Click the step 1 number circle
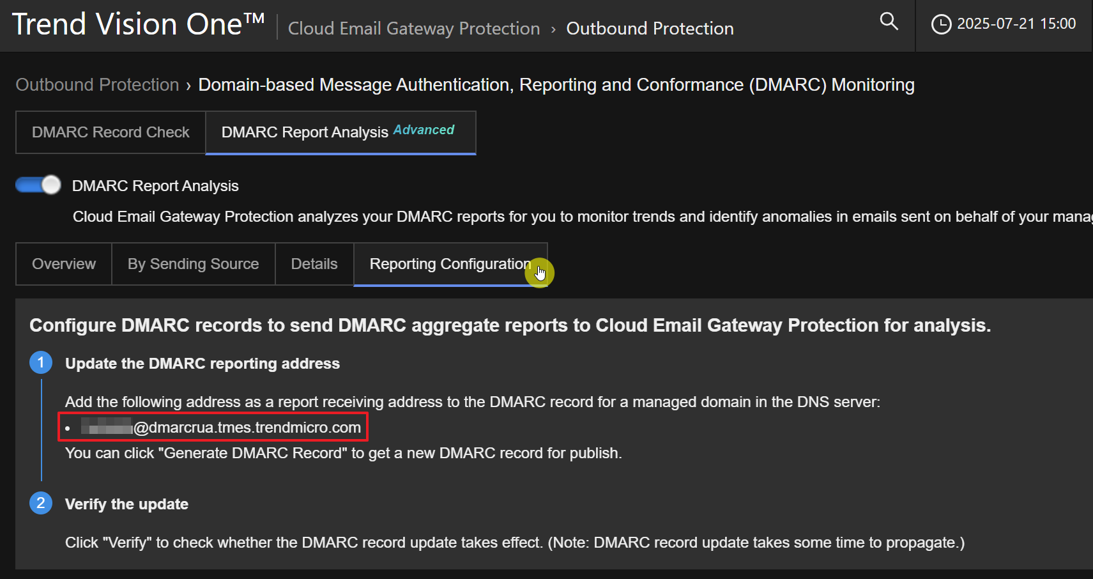This screenshot has height=579, width=1093. [41, 363]
